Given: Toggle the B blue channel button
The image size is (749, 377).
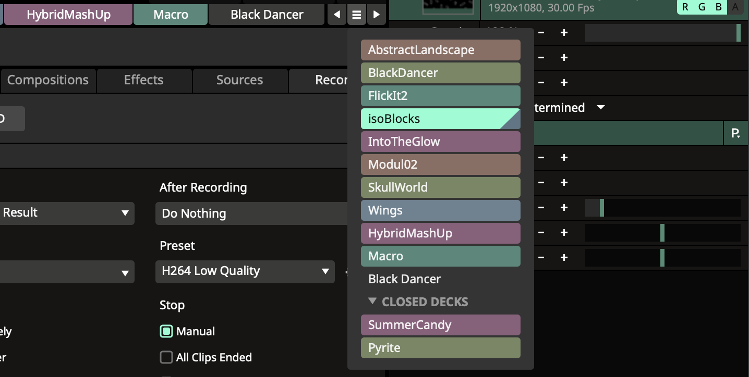Looking at the screenshot, I should tap(718, 7).
